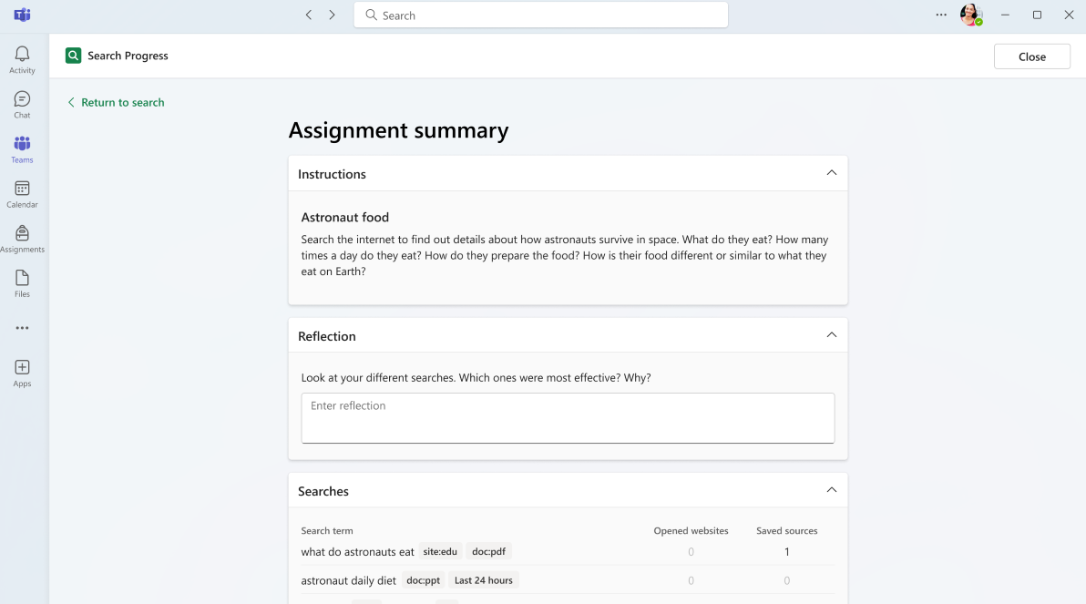Viewport: 1086px width, 604px height.
Task: Click the magnifier icon in search bar
Action: 371,15
